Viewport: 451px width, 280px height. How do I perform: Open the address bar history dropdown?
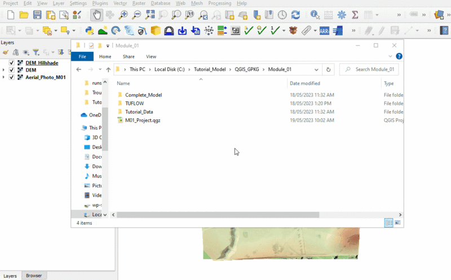[x=316, y=69]
